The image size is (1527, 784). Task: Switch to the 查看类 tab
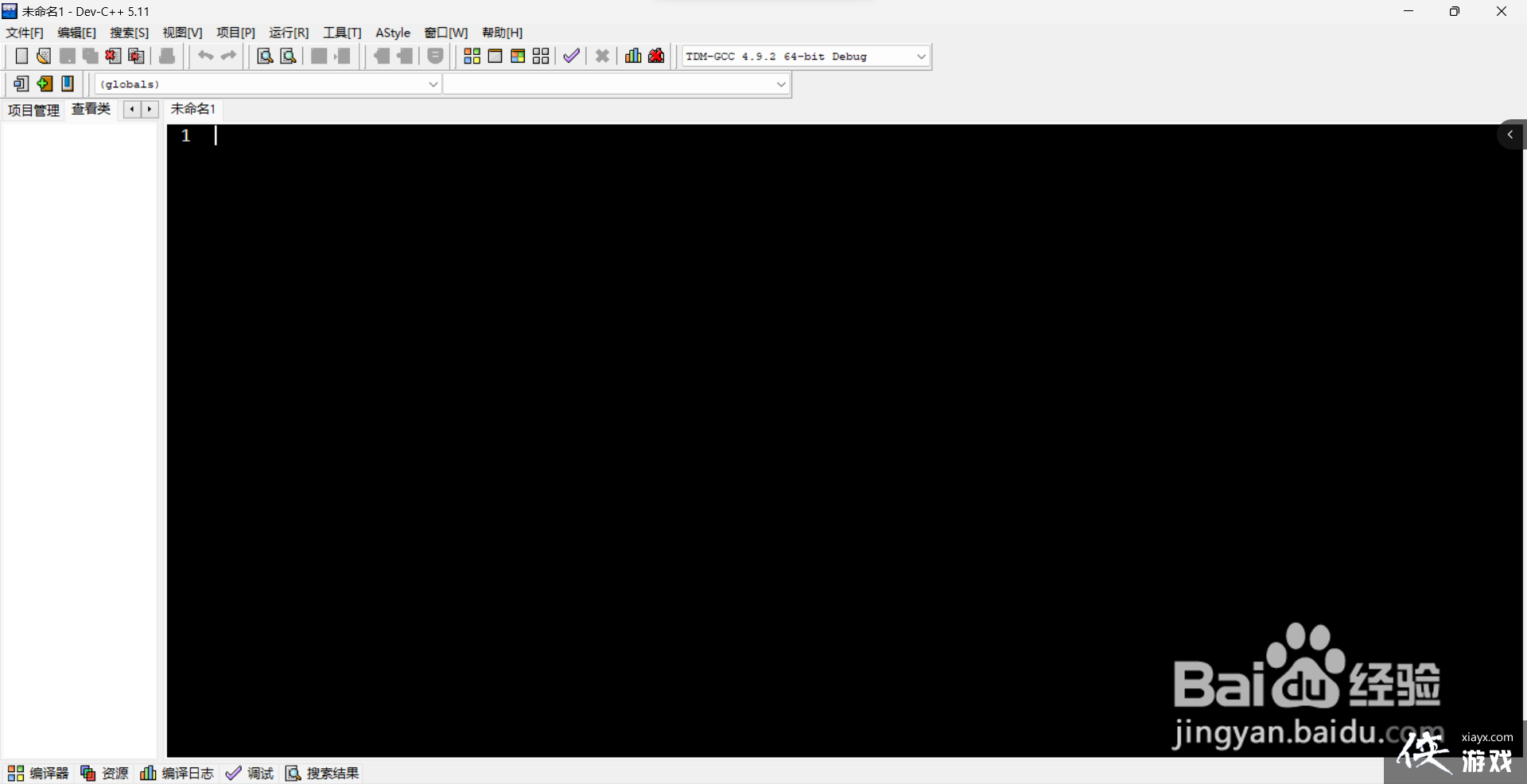(91, 109)
